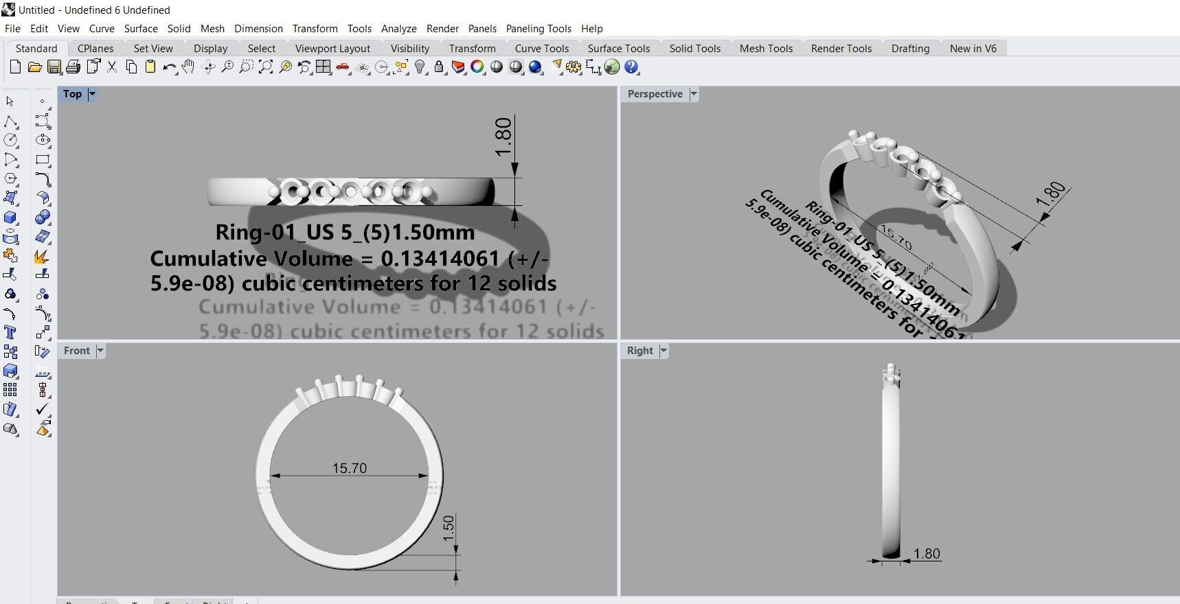Click the Right viewport title label
The width and height of the screenshot is (1180, 604).
pyautogui.click(x=640, y=351)
